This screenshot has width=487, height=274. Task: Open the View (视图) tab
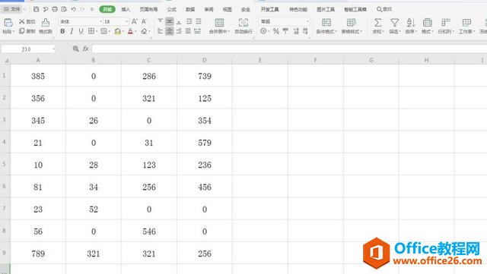pos(227,9)
